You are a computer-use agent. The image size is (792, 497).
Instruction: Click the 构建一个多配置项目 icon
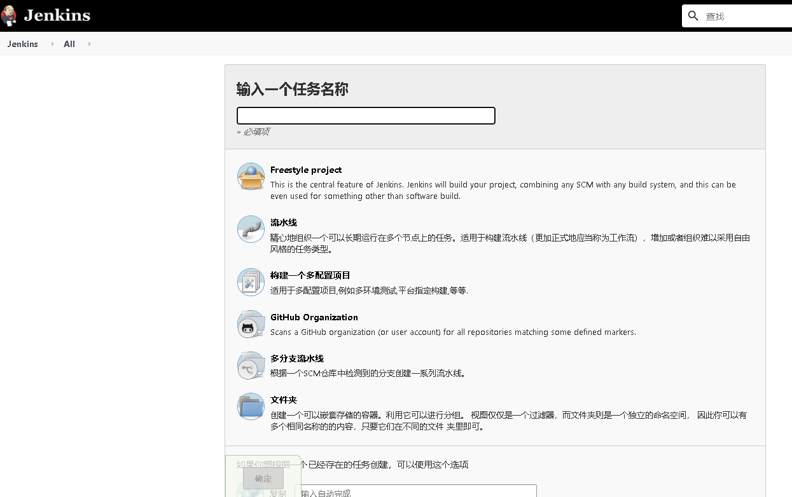click(251, 282)
